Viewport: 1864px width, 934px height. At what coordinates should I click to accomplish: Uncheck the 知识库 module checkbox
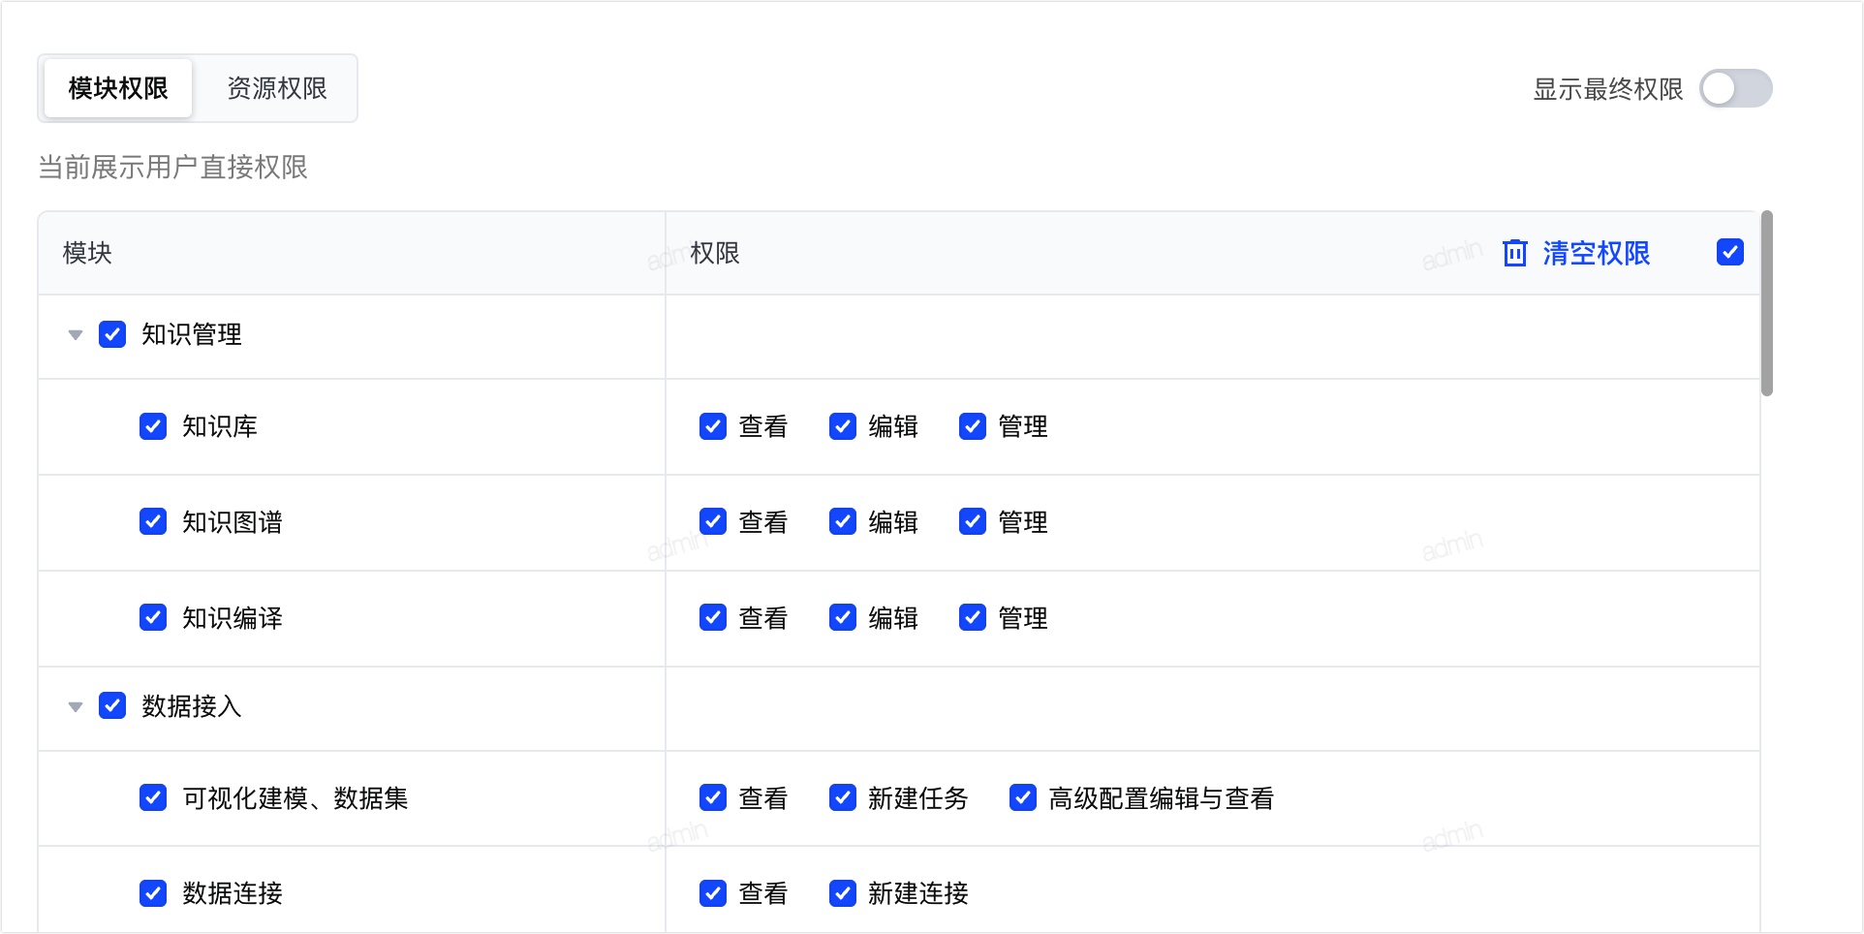[153, 426]
